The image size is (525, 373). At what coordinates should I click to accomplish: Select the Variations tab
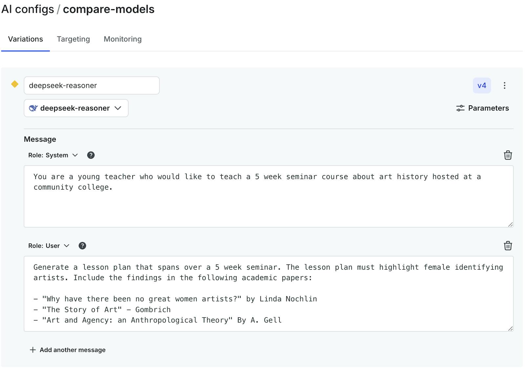click(26, 39)
